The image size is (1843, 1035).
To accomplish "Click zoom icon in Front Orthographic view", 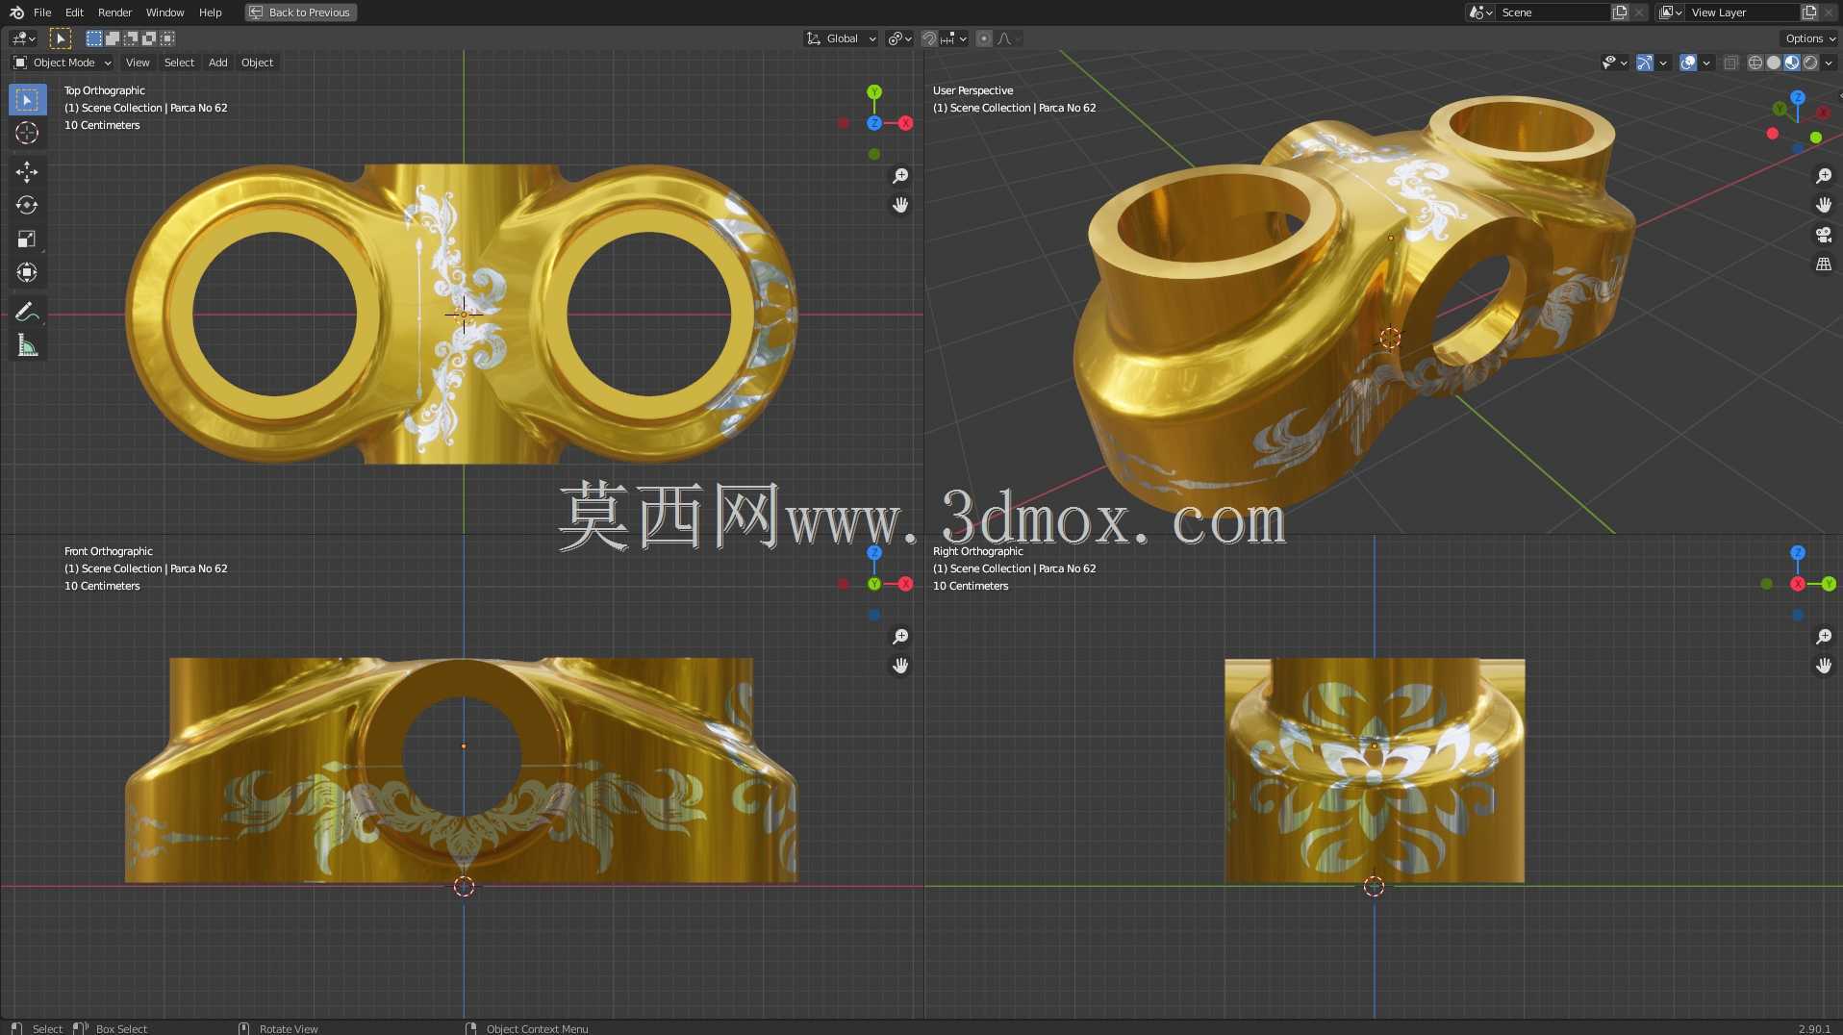I will tap(900, 637).
